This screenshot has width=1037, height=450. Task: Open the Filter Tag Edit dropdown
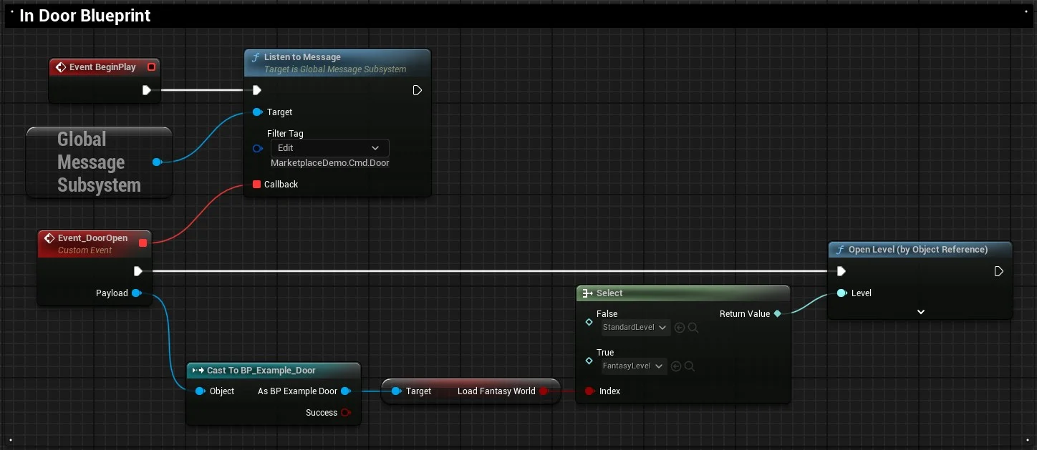[329, 148]
